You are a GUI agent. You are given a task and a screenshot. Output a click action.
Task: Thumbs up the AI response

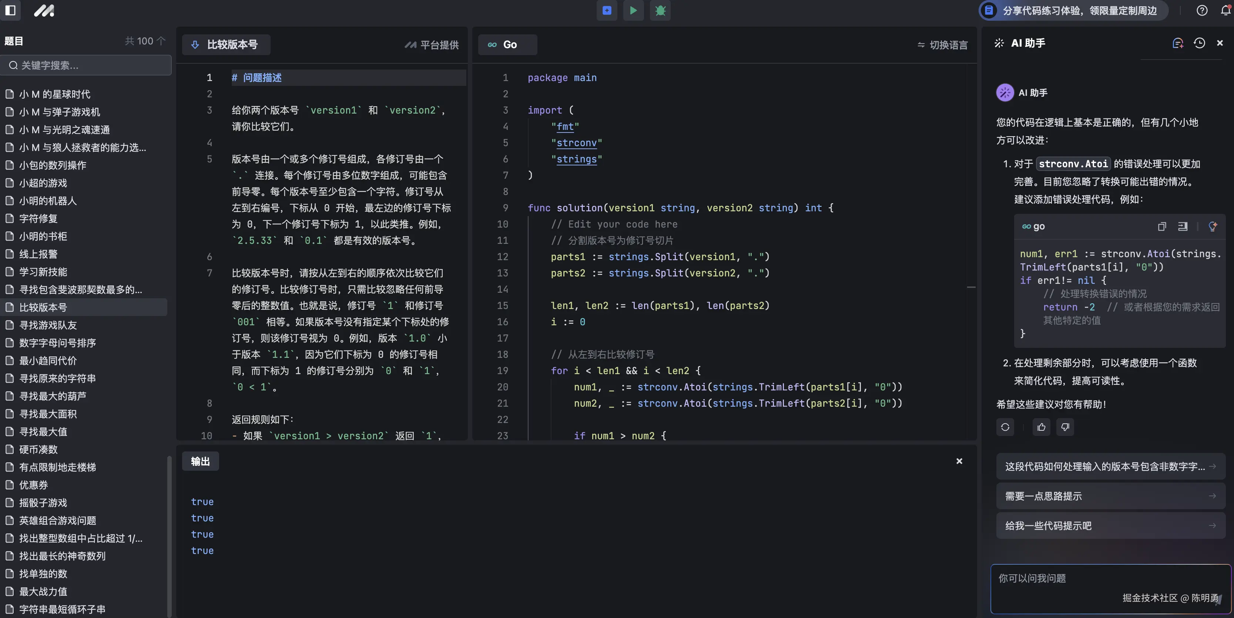point(1041,427)
